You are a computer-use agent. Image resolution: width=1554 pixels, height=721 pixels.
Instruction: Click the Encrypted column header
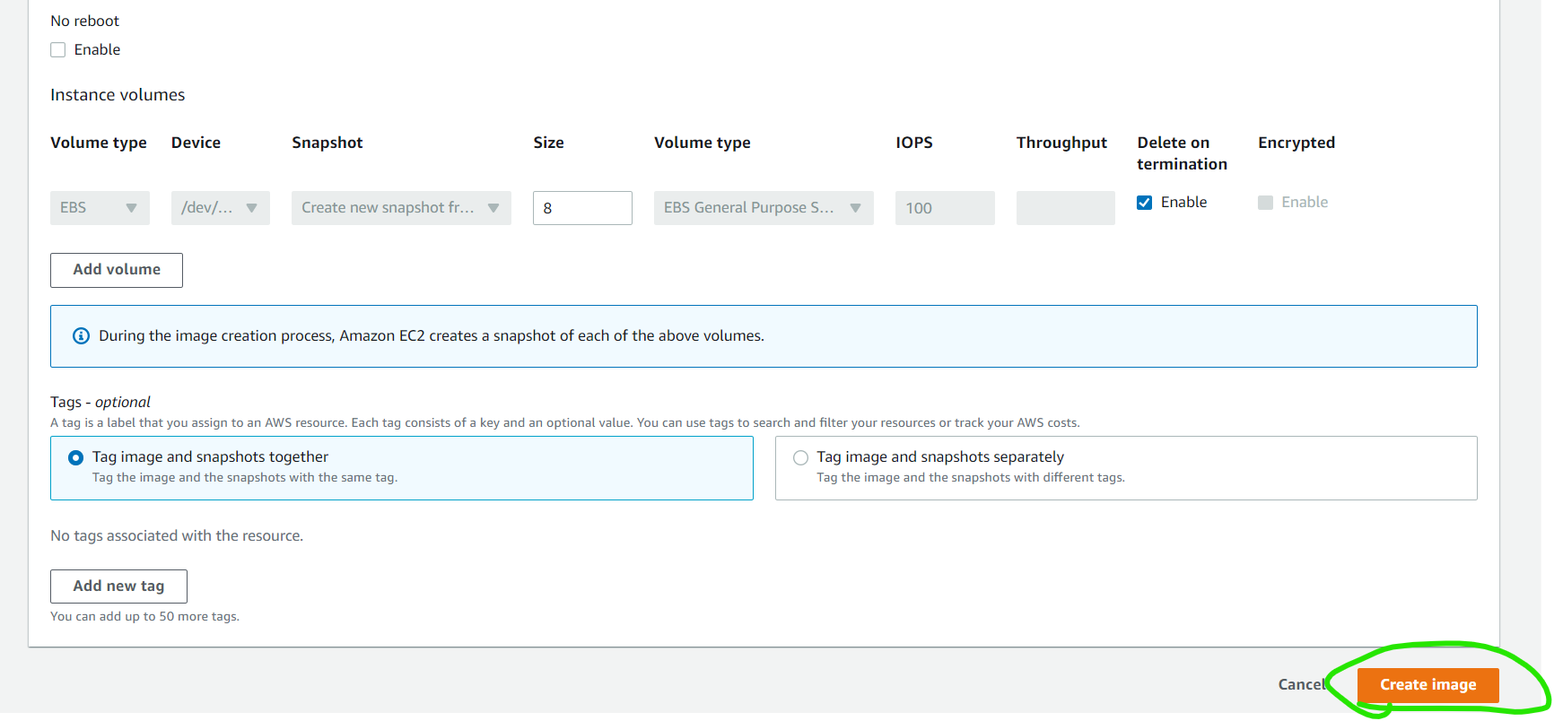pyautogui.click(x=1296, y=143)
